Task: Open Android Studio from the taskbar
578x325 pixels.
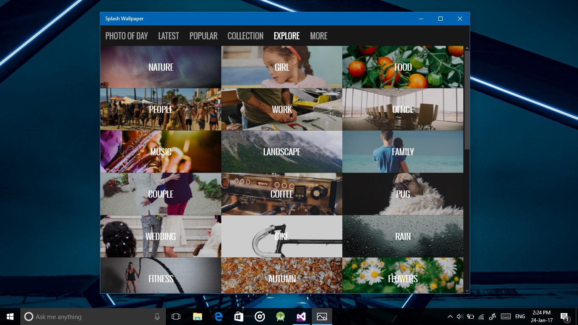Action: pyautogui.click(x=280, y=317)
